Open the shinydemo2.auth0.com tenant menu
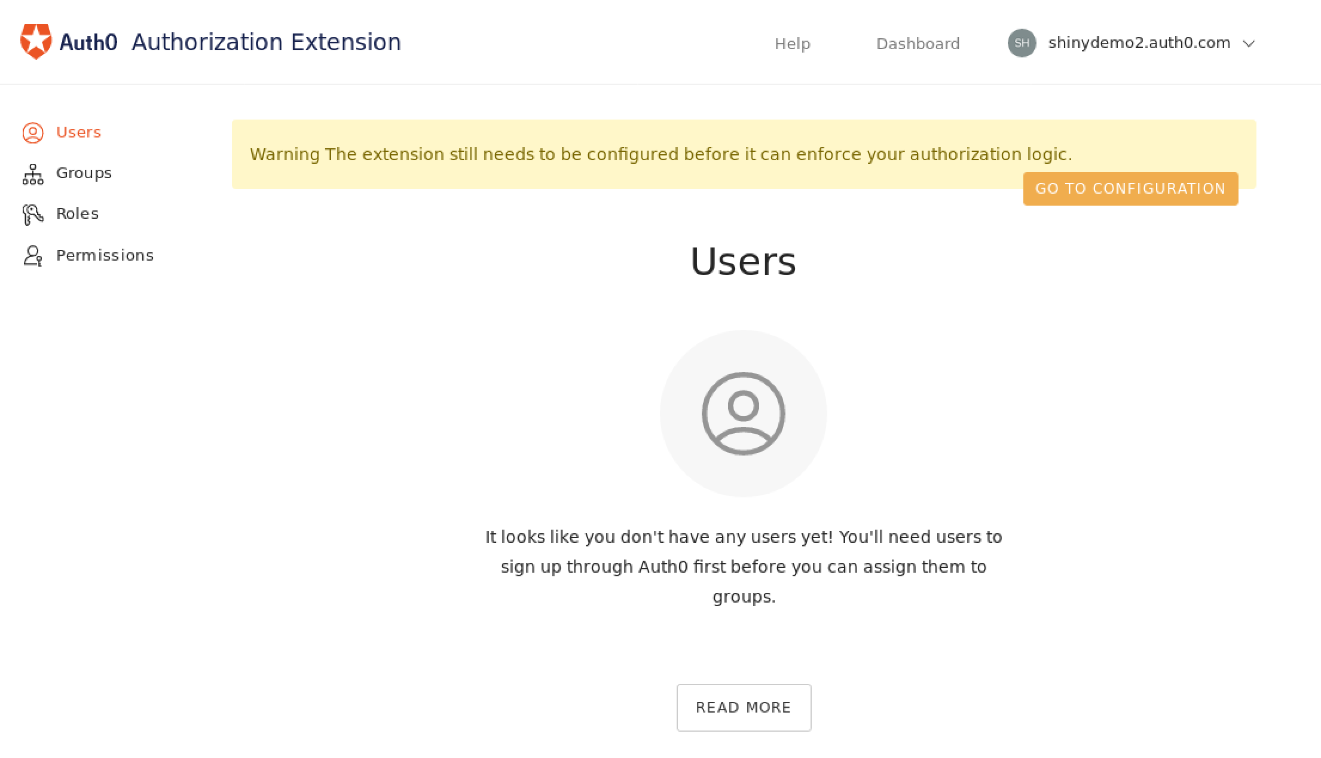Screen dimensions: 1321x758 [1139, 43]
